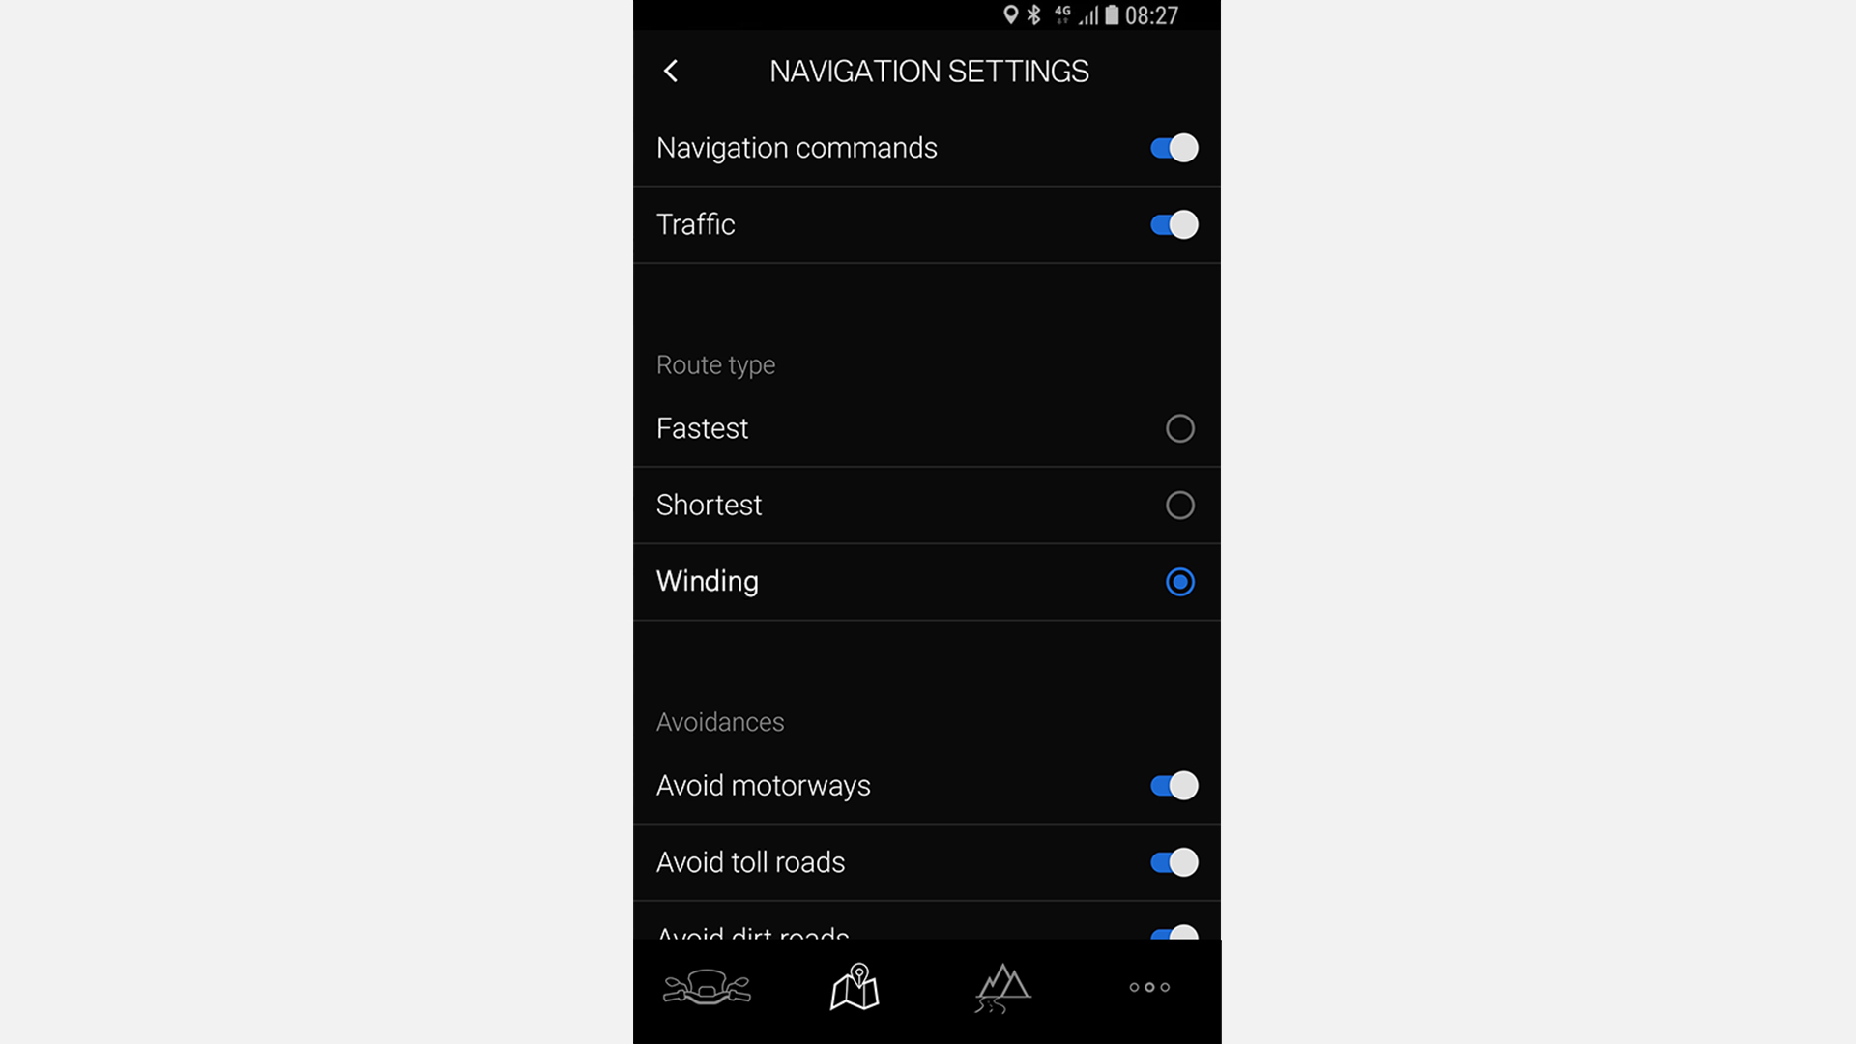Tap the 4G signal icon in status bar
The height and width of the screenshot is (1044, 1856).
pyautogui.click(x=1076, y=14)
